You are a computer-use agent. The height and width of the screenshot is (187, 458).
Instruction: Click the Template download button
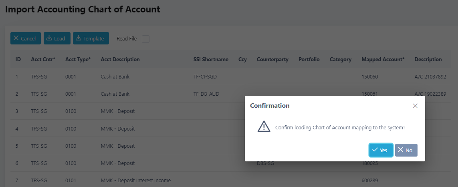[x=91, y=38]
